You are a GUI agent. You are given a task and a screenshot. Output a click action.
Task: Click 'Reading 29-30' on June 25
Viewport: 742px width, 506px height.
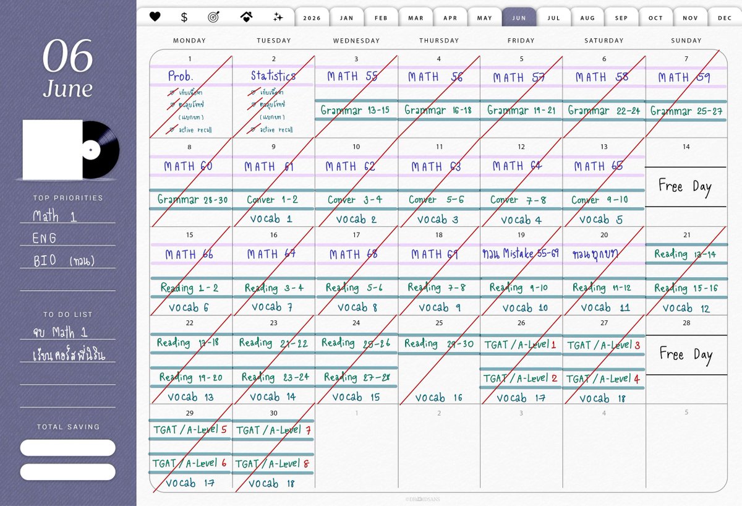point(439,343)
